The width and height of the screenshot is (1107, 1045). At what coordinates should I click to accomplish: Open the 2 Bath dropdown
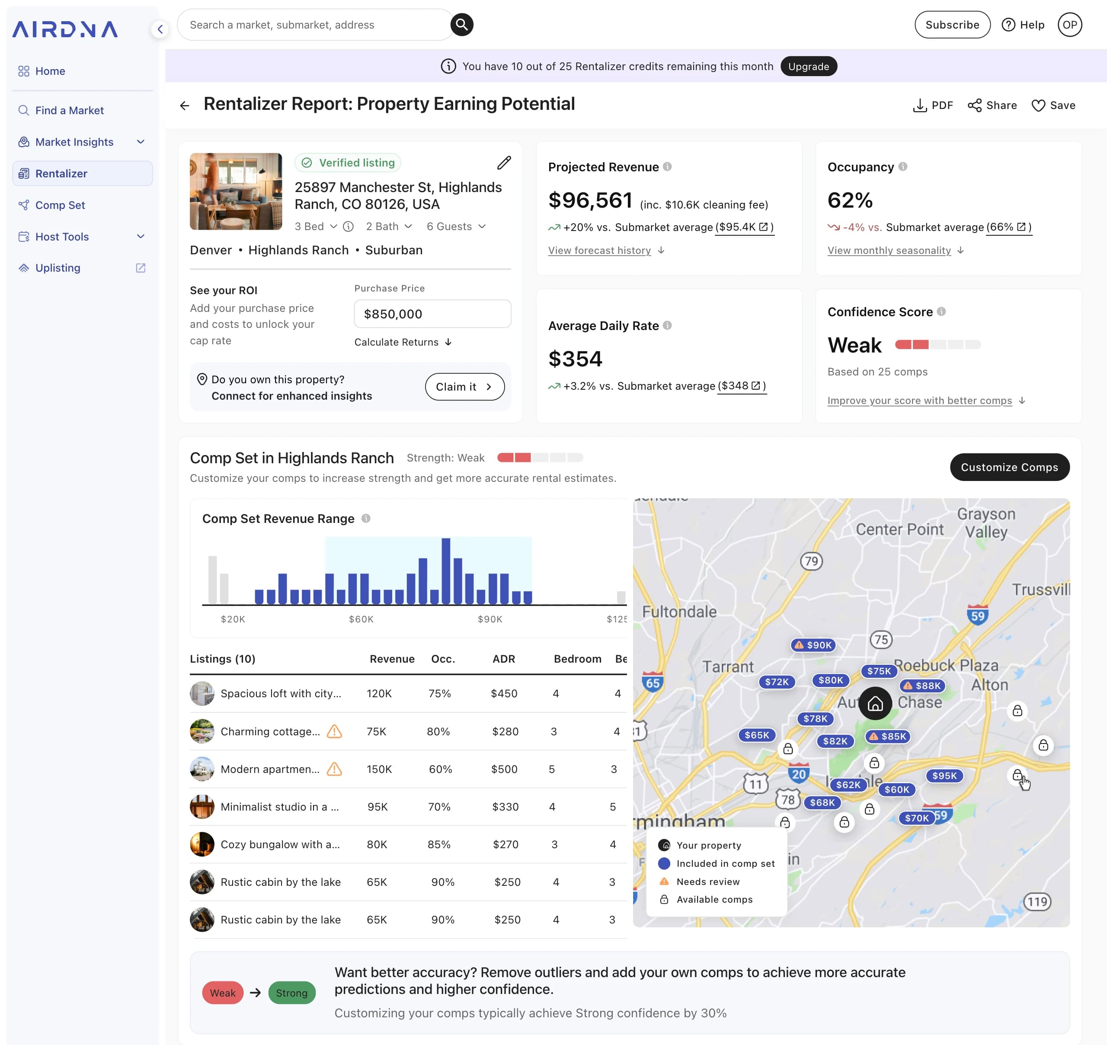coord(389,226)
